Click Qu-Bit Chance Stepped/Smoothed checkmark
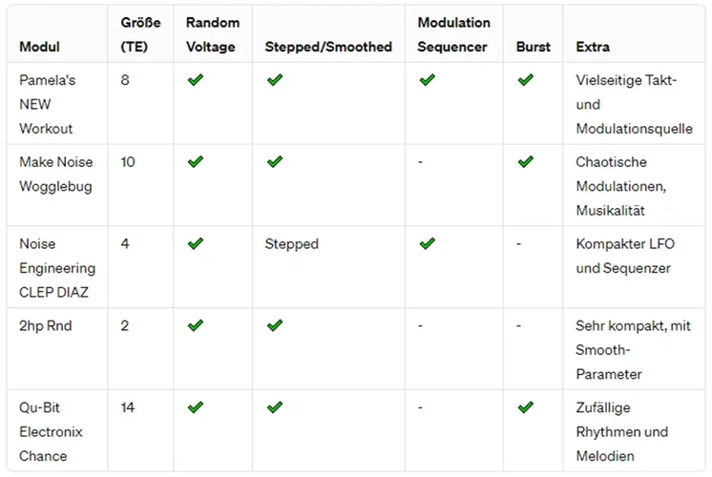712x477 pixels. [x=275, y=407]
